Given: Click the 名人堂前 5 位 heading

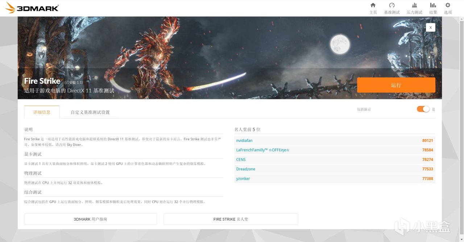Looking at the screenshot, I should pyautogui.click(x=248, y=129).
